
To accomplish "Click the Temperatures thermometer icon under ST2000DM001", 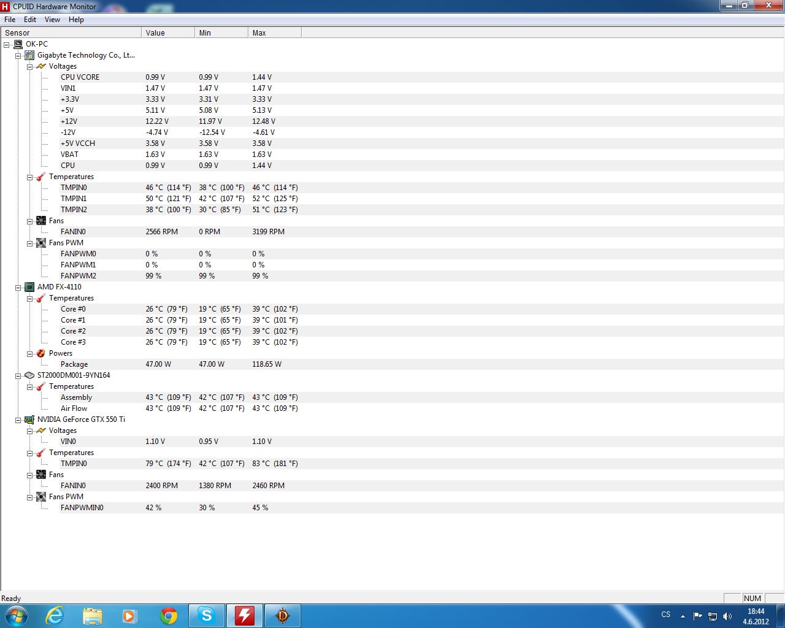I will click(x=41, y=386).
